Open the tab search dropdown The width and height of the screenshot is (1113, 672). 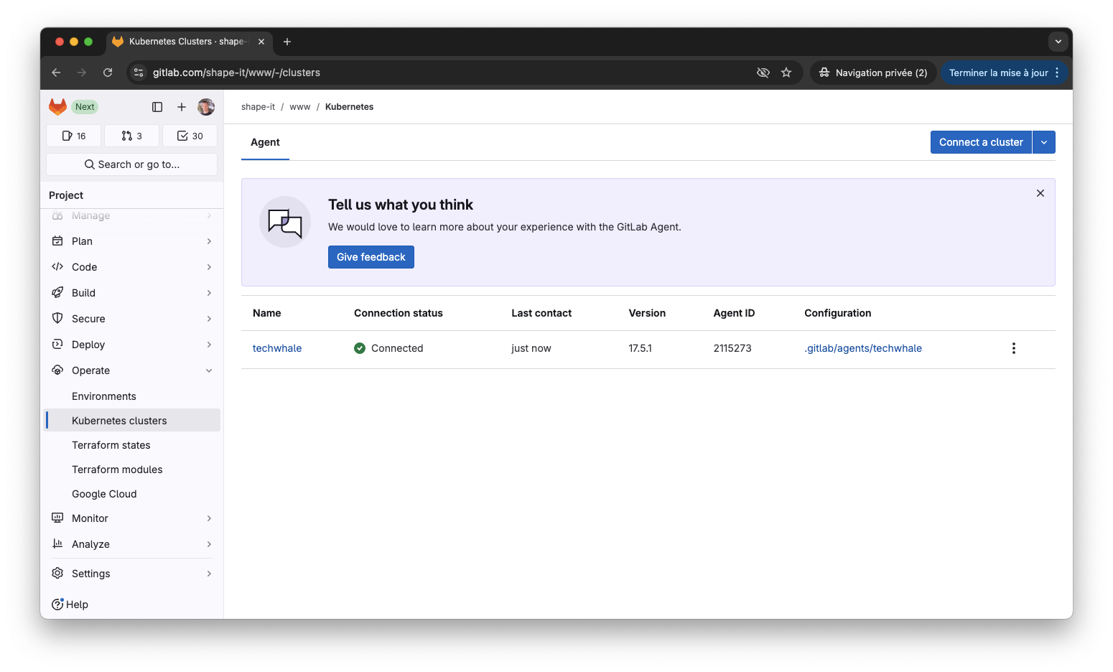(1058, 42)
